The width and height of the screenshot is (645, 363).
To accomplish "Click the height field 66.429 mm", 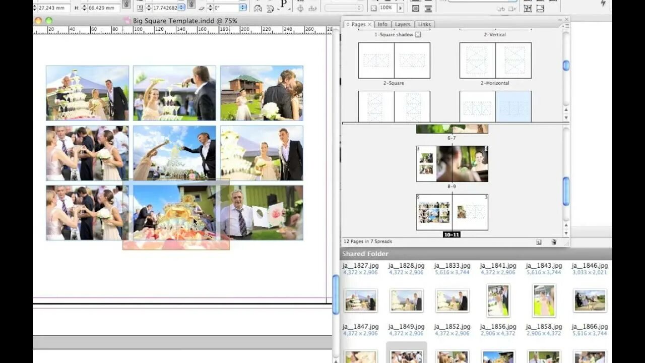I will [103, 8].
